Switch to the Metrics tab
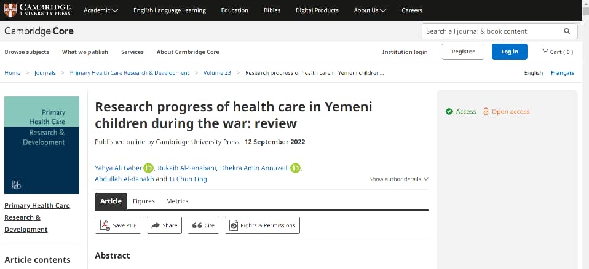The height and width of the screenshot is (269, 589). [177, 201]
